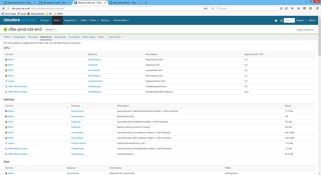Close the cfbe-prod-cld-wn2 browser tab
The height and width of the screenshot is (175, 321).
(105, 3)
